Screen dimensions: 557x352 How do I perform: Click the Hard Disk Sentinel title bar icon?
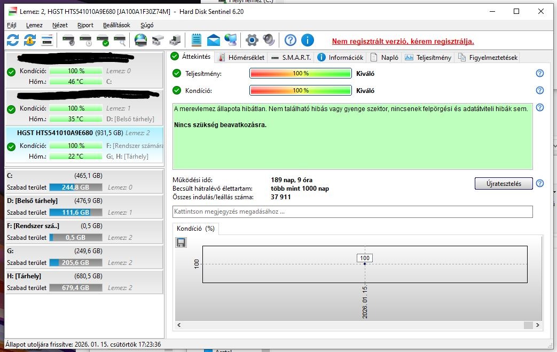click(12, 11)
